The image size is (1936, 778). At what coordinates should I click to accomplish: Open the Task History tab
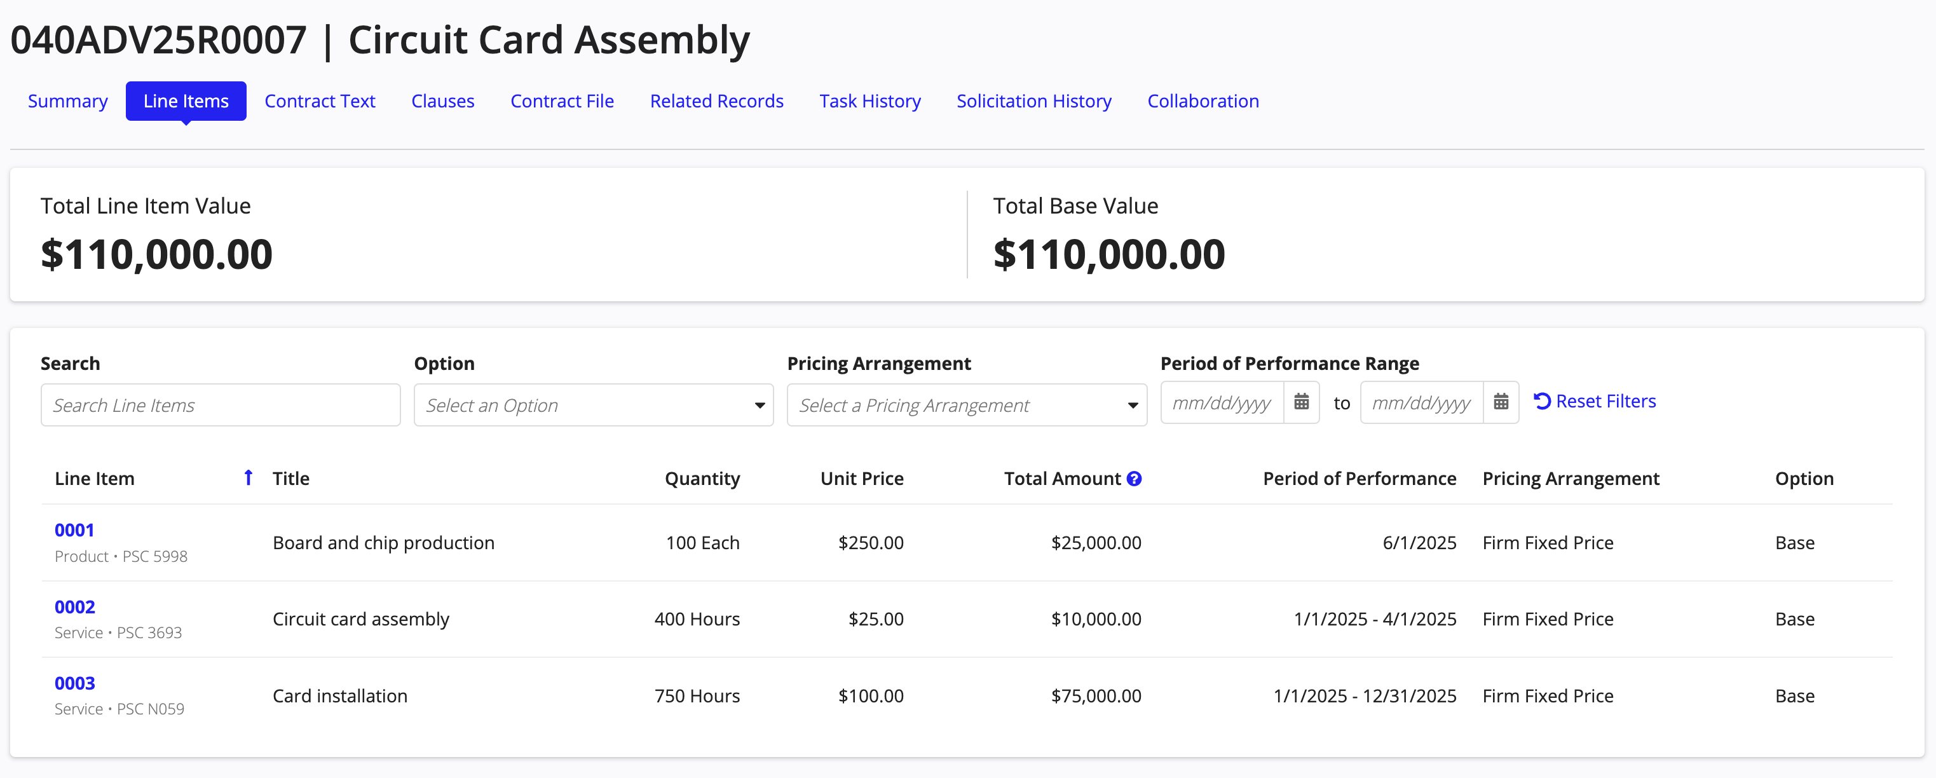point(869,100)
